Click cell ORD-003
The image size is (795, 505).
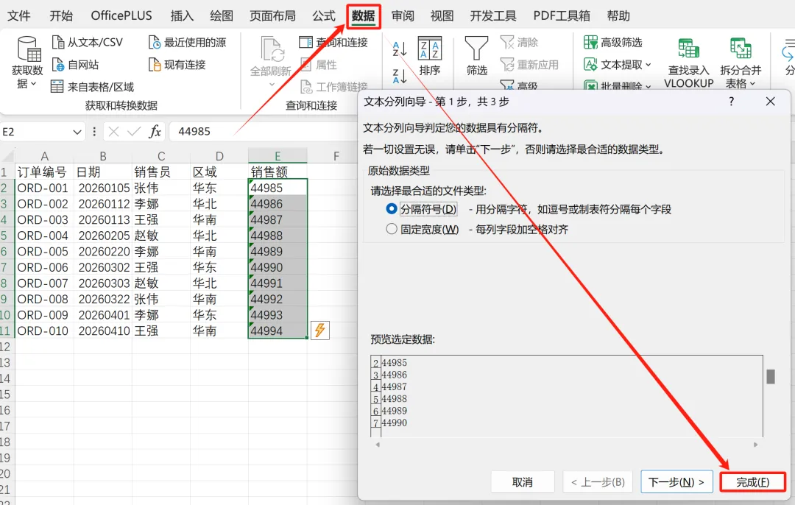(x=45, y=219)
